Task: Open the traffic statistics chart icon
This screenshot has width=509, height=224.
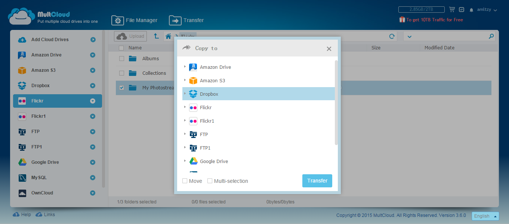Action: tap(462, 10)
